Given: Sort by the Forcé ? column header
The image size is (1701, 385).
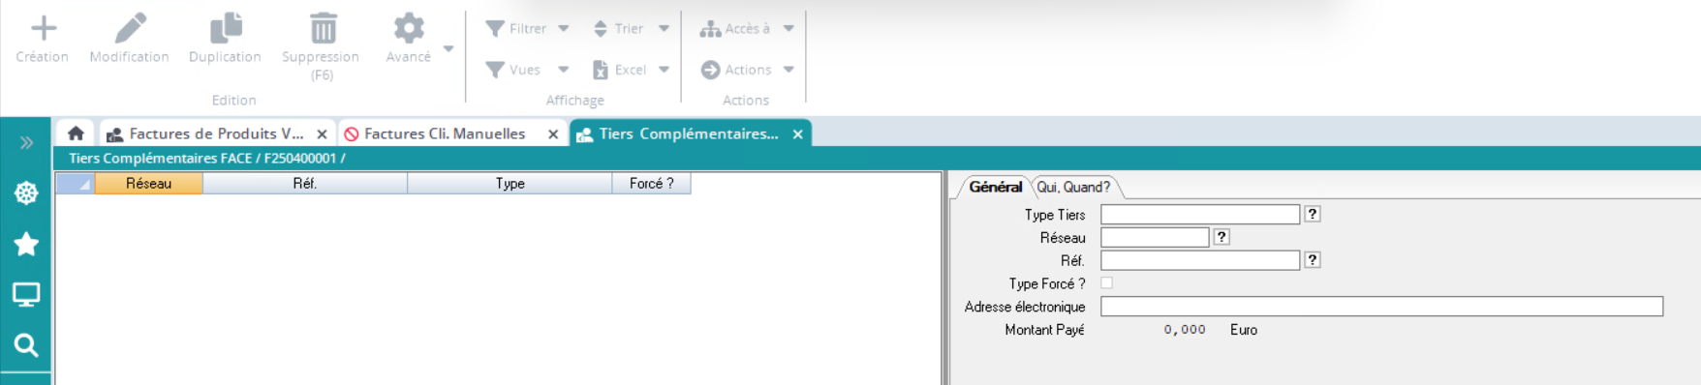Looking at the screenshot, I should tap(651, 183).
